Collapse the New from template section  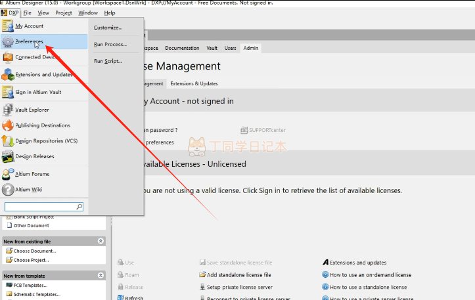pos(101,275)
